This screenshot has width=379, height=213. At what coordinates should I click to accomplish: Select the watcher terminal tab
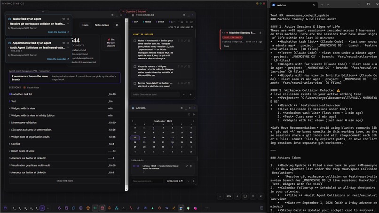(293, 5)
